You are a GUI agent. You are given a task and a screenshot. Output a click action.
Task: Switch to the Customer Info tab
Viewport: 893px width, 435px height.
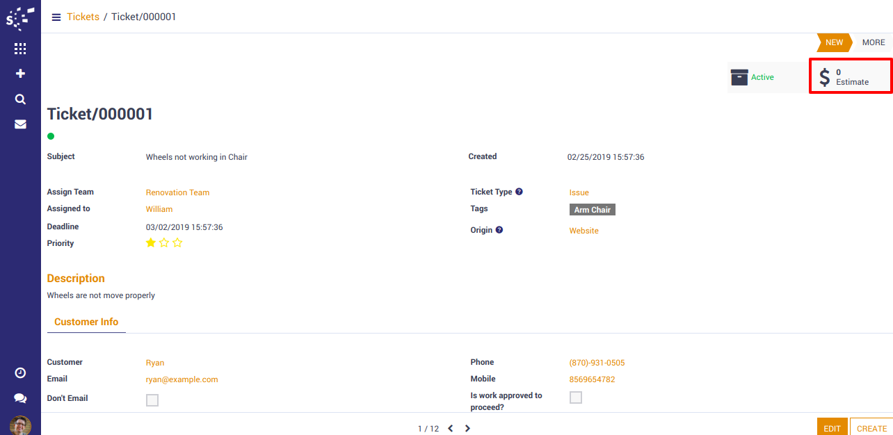tap(86, 322)
